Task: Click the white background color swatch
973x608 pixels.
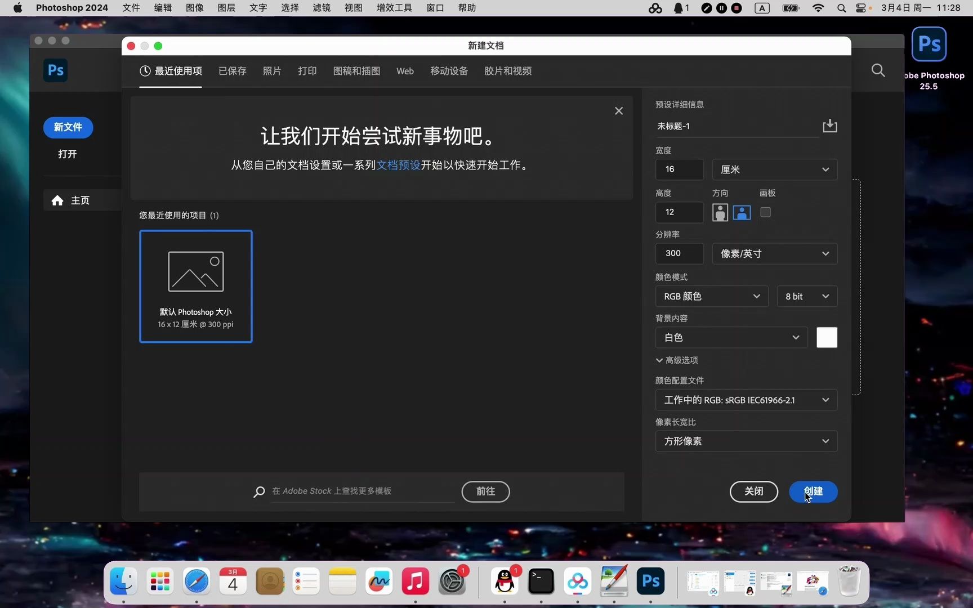Action: pyautogui.click(x=827, y=337)
